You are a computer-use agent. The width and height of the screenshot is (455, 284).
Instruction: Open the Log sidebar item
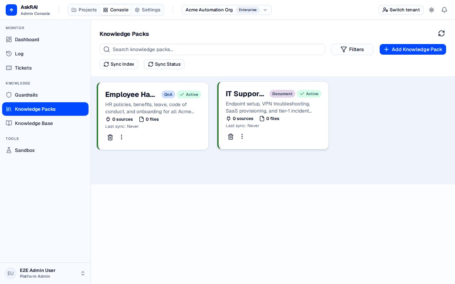pyautogui.click(x=45, y=54)
